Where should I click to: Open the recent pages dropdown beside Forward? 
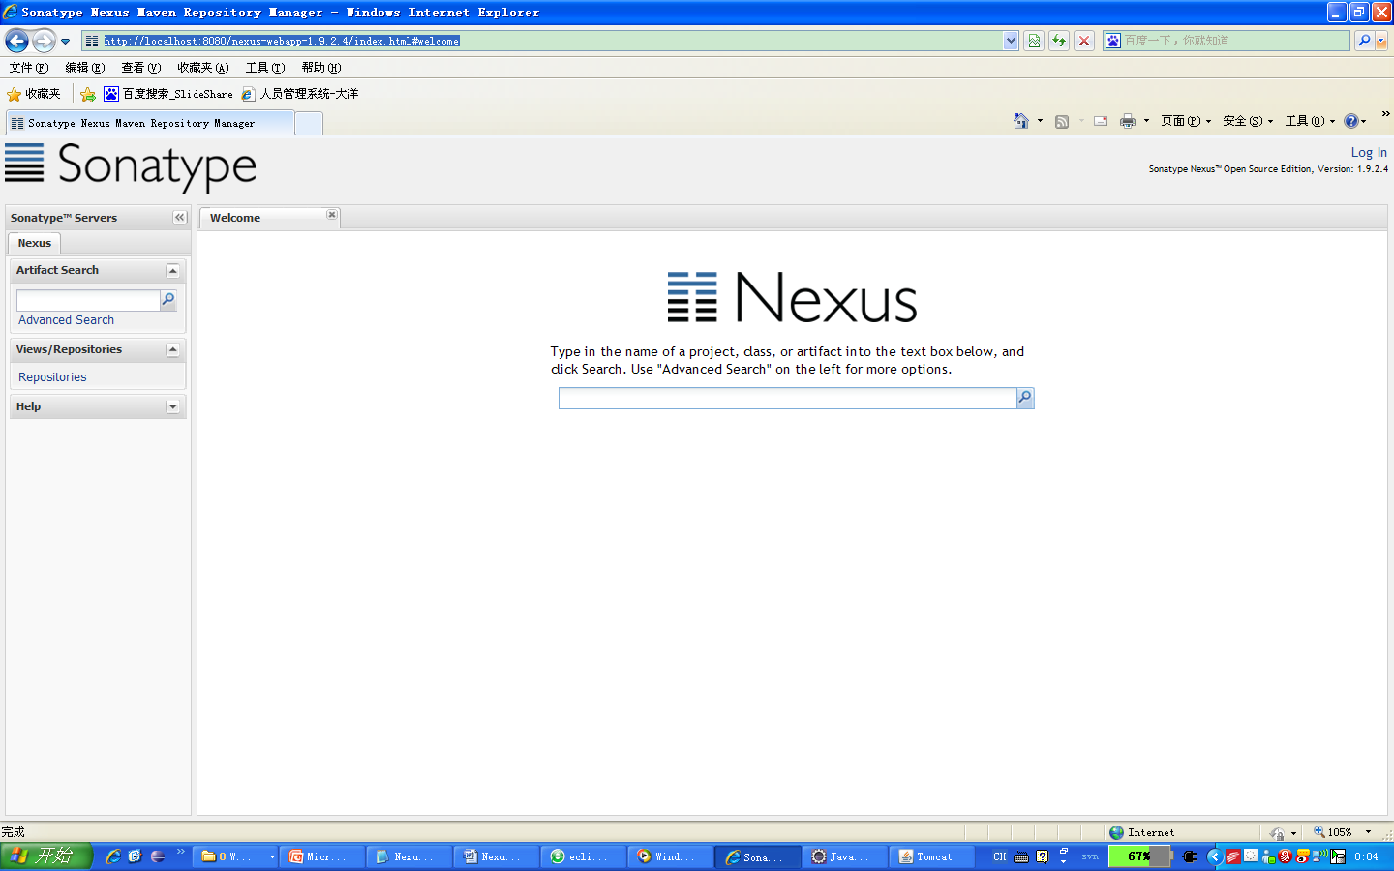pos(65,42)
